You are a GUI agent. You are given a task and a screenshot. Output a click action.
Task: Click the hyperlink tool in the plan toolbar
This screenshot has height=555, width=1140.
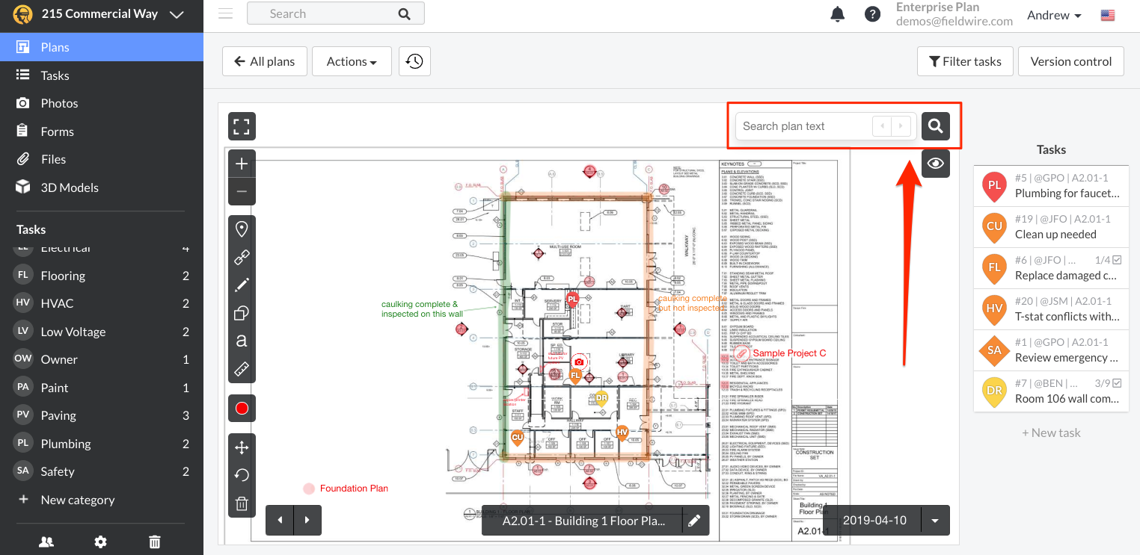tap(242, 257)
